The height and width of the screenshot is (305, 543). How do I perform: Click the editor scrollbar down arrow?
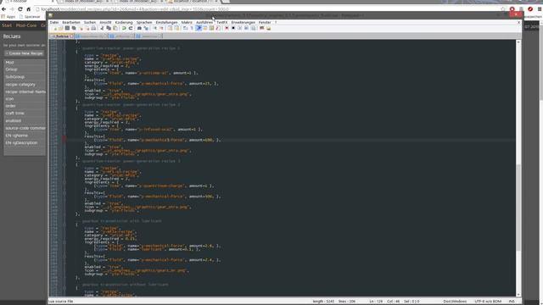518,294
